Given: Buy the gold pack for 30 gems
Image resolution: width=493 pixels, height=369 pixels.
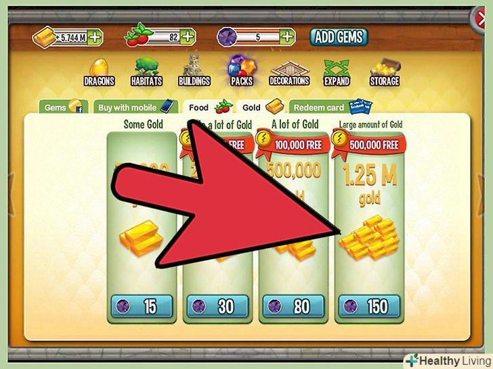Looking at the screenshot, I should click(x=217, y=306).
